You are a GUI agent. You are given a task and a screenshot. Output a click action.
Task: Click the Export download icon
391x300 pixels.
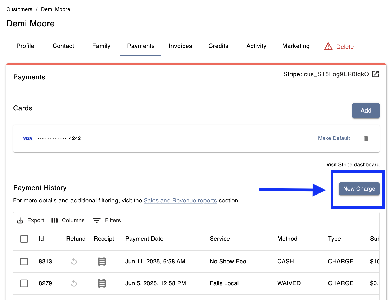[x=20, y=220]
